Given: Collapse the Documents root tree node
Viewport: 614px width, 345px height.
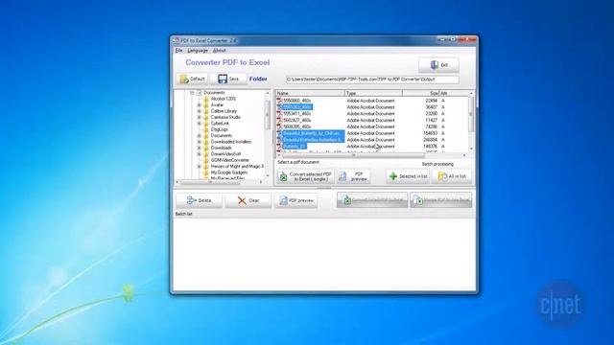Looking at the screenshot, I should [x=192, y=93].
